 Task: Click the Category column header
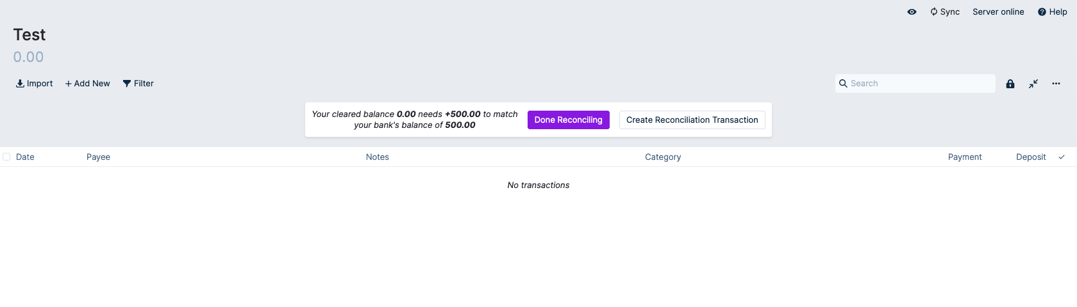point(663,157)
